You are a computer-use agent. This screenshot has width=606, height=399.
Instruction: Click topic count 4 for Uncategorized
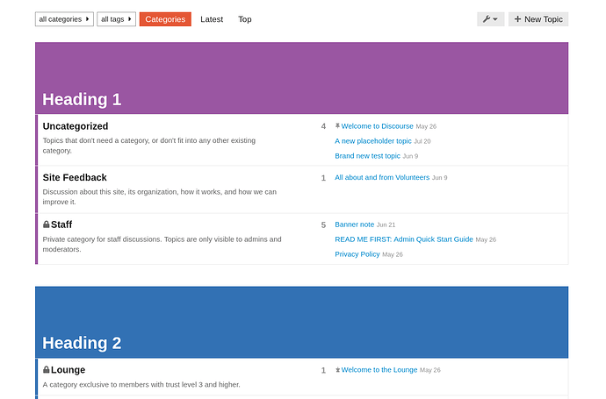[x=323, y=126]
